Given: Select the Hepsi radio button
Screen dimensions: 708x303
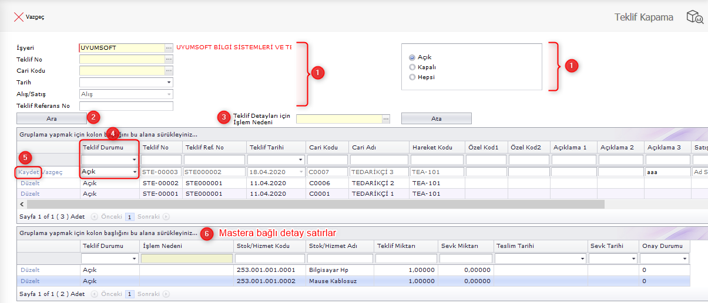Looking at the screenshot, I should pos(412,77).
